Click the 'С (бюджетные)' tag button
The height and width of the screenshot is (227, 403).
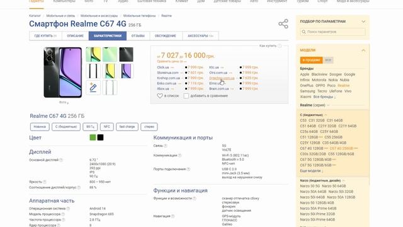point(66,127)
